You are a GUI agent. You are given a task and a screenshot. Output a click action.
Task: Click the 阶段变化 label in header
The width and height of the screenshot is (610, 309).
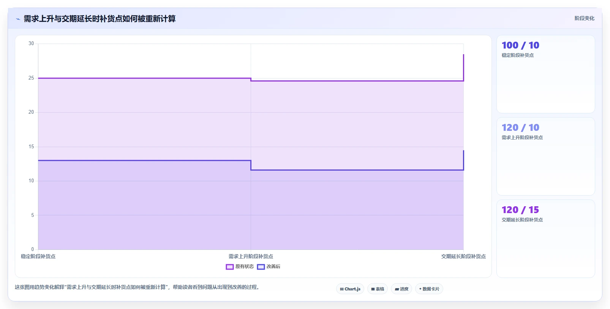[x=584, y=18]
